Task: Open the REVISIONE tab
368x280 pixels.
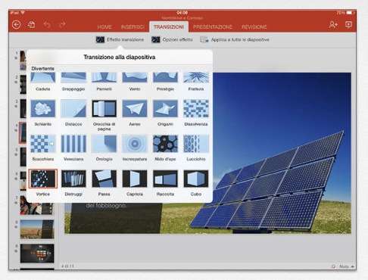Action: pyautogui.click(x=254, y=27)
